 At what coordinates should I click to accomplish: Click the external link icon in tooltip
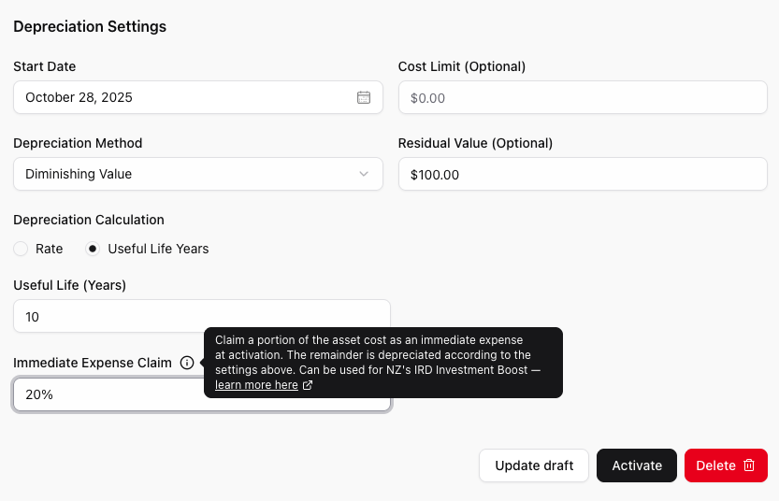click(308, 385)
